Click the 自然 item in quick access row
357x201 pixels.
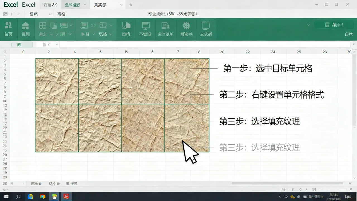point(33,14)
